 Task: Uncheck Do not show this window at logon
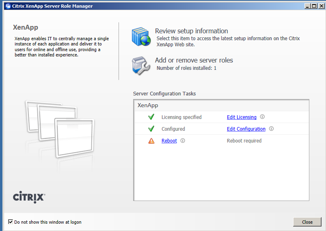(11, 222)
